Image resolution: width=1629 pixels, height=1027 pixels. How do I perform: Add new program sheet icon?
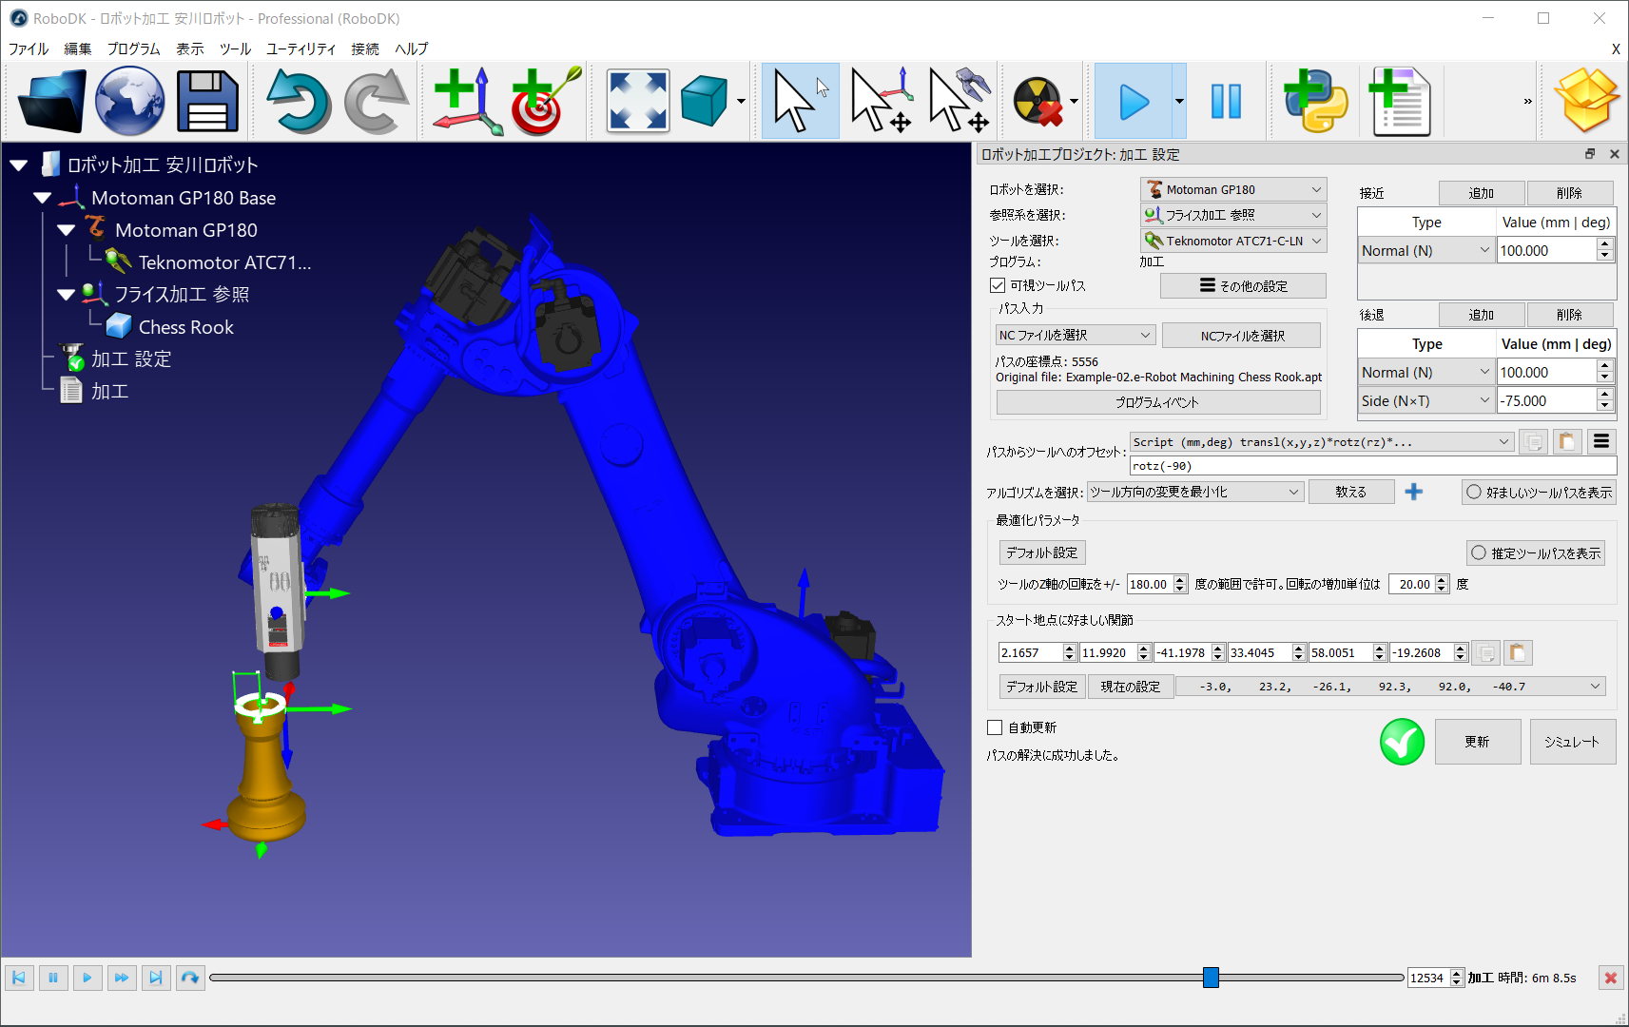[1400, 101]
